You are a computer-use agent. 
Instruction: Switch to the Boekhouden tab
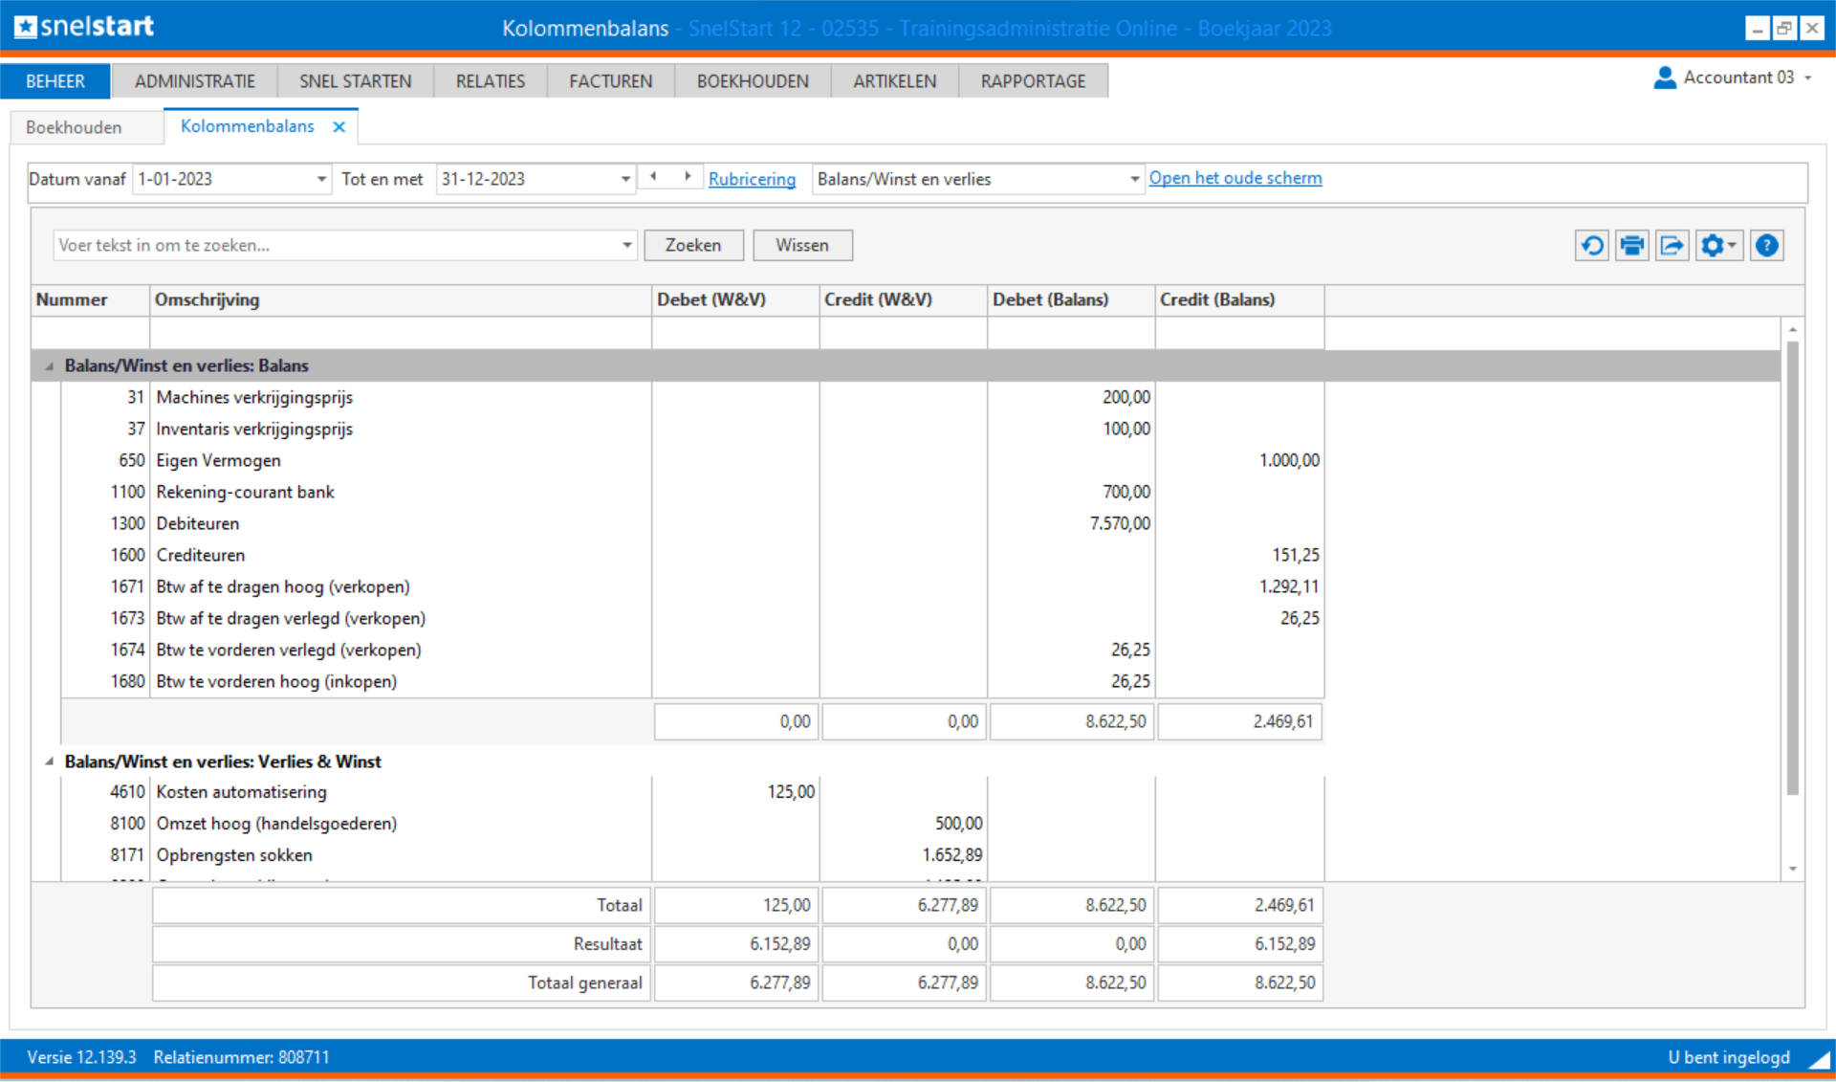(74, 127)
